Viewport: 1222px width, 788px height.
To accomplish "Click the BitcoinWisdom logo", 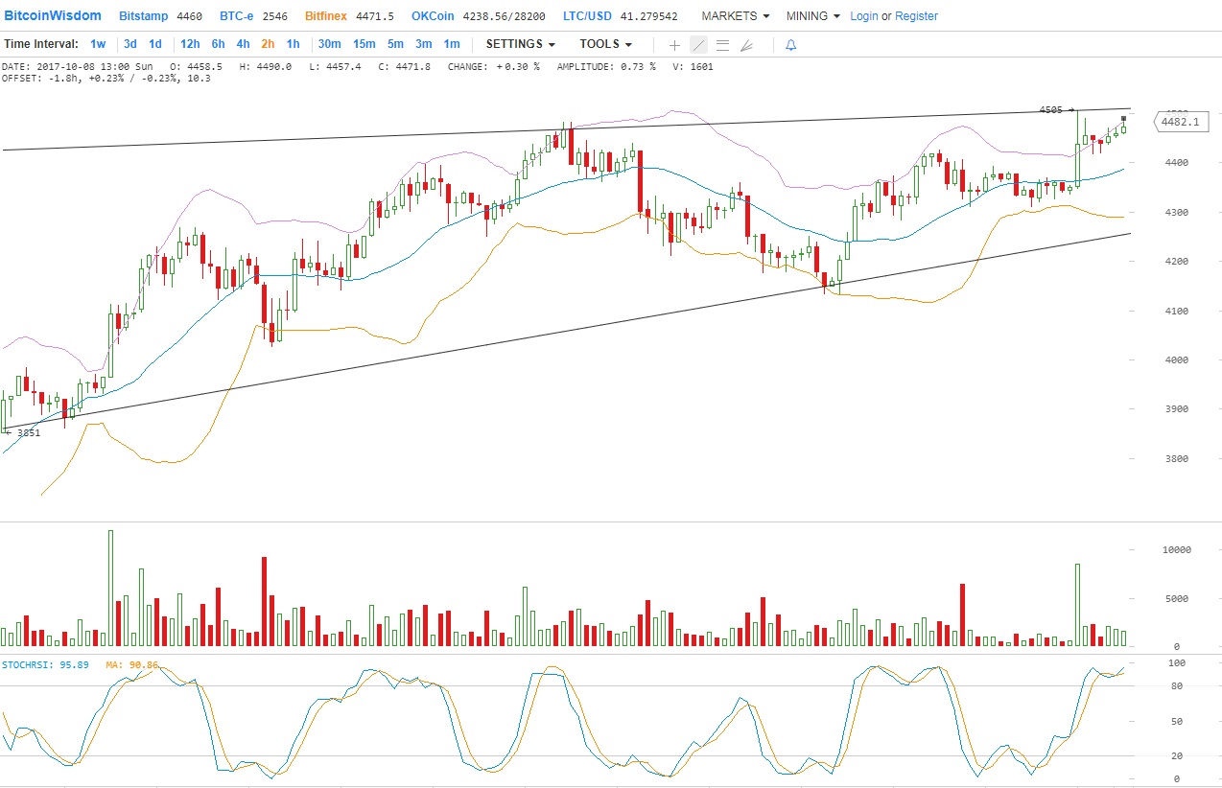I will coord(53,16).
